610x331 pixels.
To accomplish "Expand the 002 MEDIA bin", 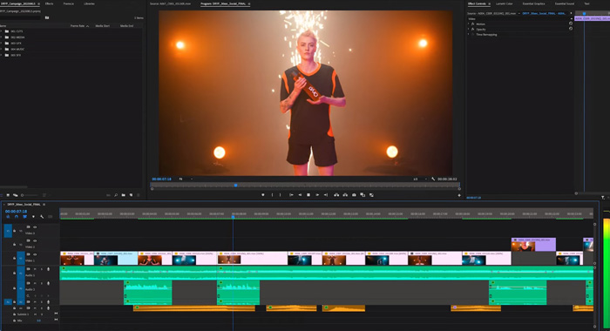I will 1,37.
